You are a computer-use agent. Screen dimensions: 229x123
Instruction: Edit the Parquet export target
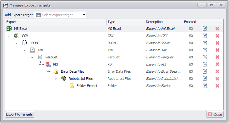tap(205, 57)
